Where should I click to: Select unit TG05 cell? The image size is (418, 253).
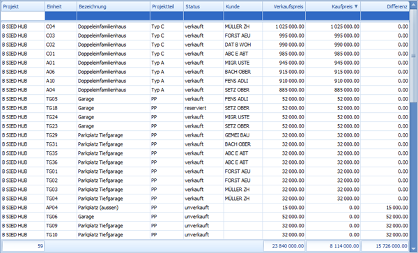point(61,99)
